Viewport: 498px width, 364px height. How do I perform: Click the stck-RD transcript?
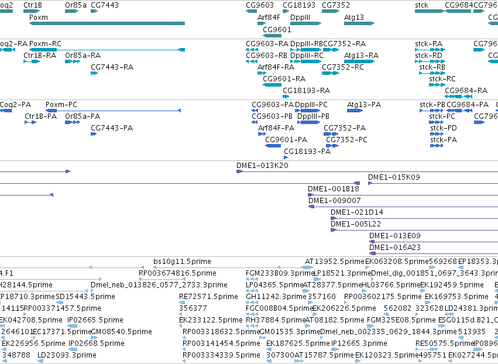click(x=430, y=61)
